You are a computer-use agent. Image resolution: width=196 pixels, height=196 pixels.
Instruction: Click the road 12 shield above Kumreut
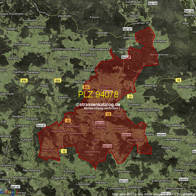pos(64,151)
